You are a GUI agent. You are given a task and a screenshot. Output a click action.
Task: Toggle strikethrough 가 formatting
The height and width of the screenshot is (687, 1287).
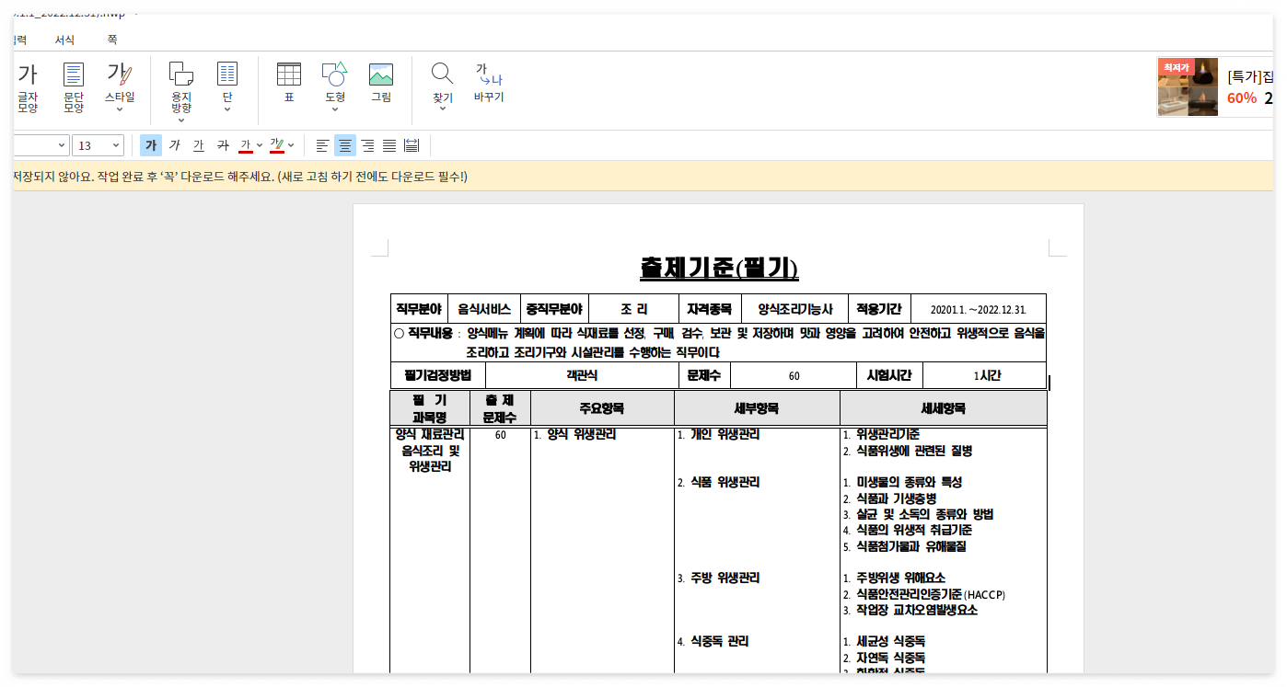click(x=223, y=145)
